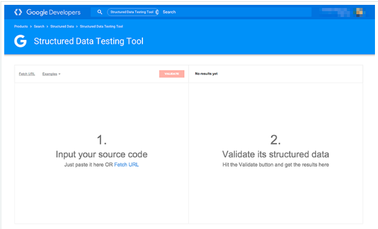Click the large Google G logo
Viewport: 378px width, 229px height.
click(x=20, y=41)
